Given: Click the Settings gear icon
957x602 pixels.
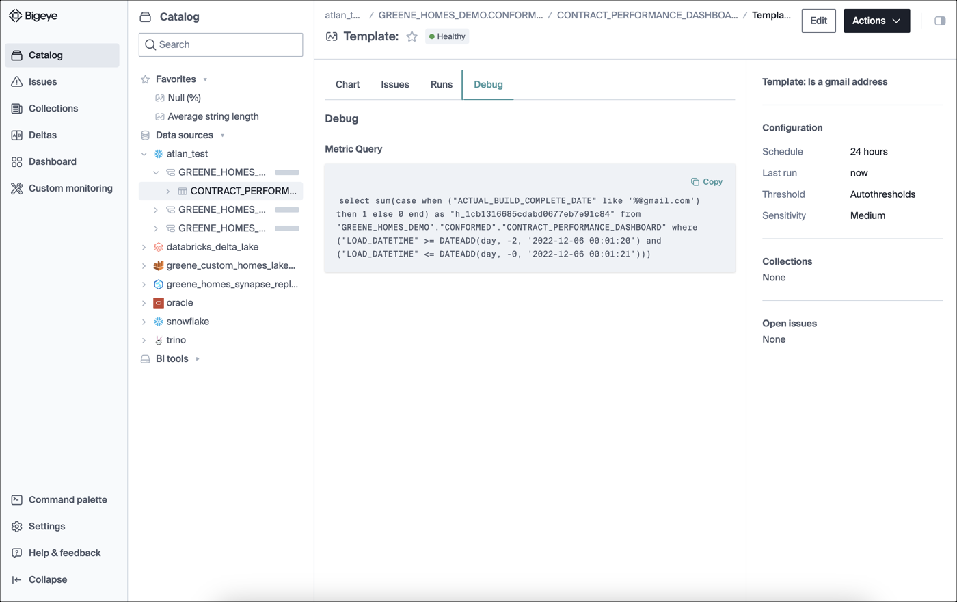Looking at the screenshot, I should (17, 527).
